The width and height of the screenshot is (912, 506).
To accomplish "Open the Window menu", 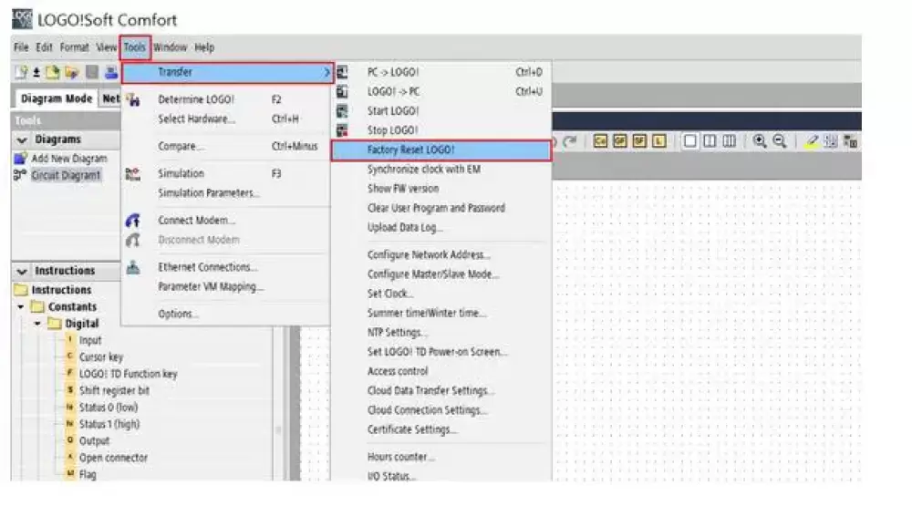I will (x=171, y=47).
